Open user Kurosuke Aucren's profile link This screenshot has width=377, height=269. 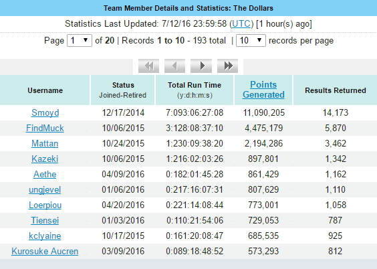(45, 251)
